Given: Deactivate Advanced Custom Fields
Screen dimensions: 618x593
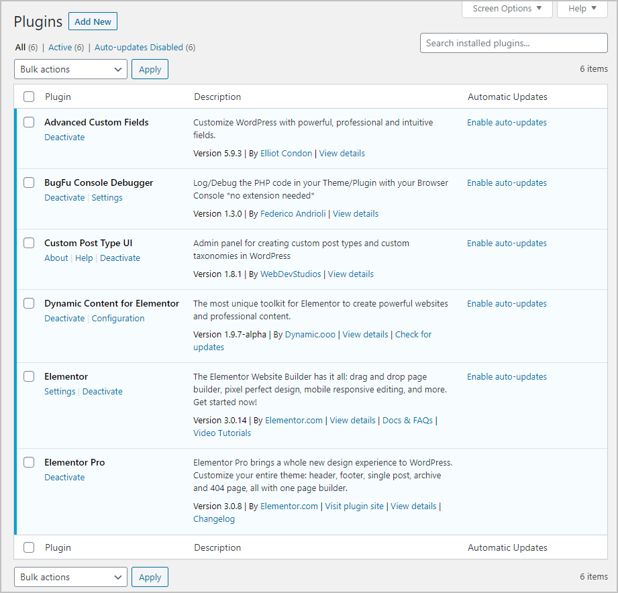Looking at the screenshot, I should click(x=64, y=137).
